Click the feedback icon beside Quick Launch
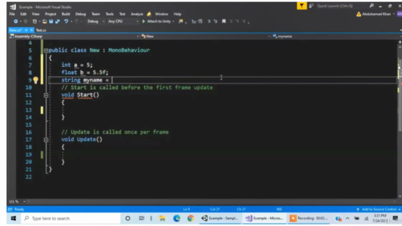402x226 pixels. [x=312, y=6]
